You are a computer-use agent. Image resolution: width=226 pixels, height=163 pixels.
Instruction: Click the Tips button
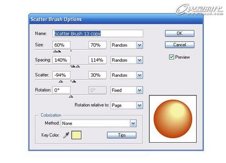122,135
